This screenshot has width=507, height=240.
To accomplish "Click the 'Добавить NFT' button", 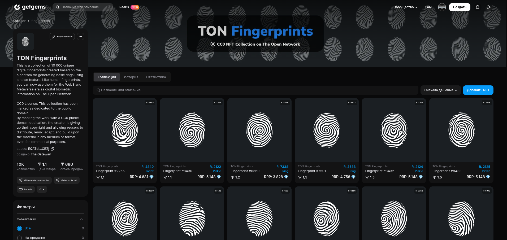I will pos(478,90).
